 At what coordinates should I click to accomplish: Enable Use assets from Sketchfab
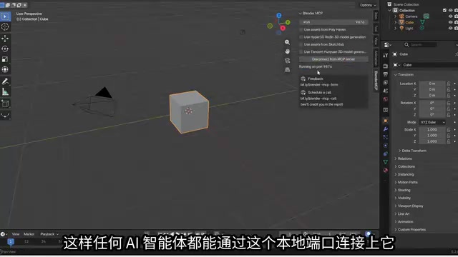(x=301, y=44)
